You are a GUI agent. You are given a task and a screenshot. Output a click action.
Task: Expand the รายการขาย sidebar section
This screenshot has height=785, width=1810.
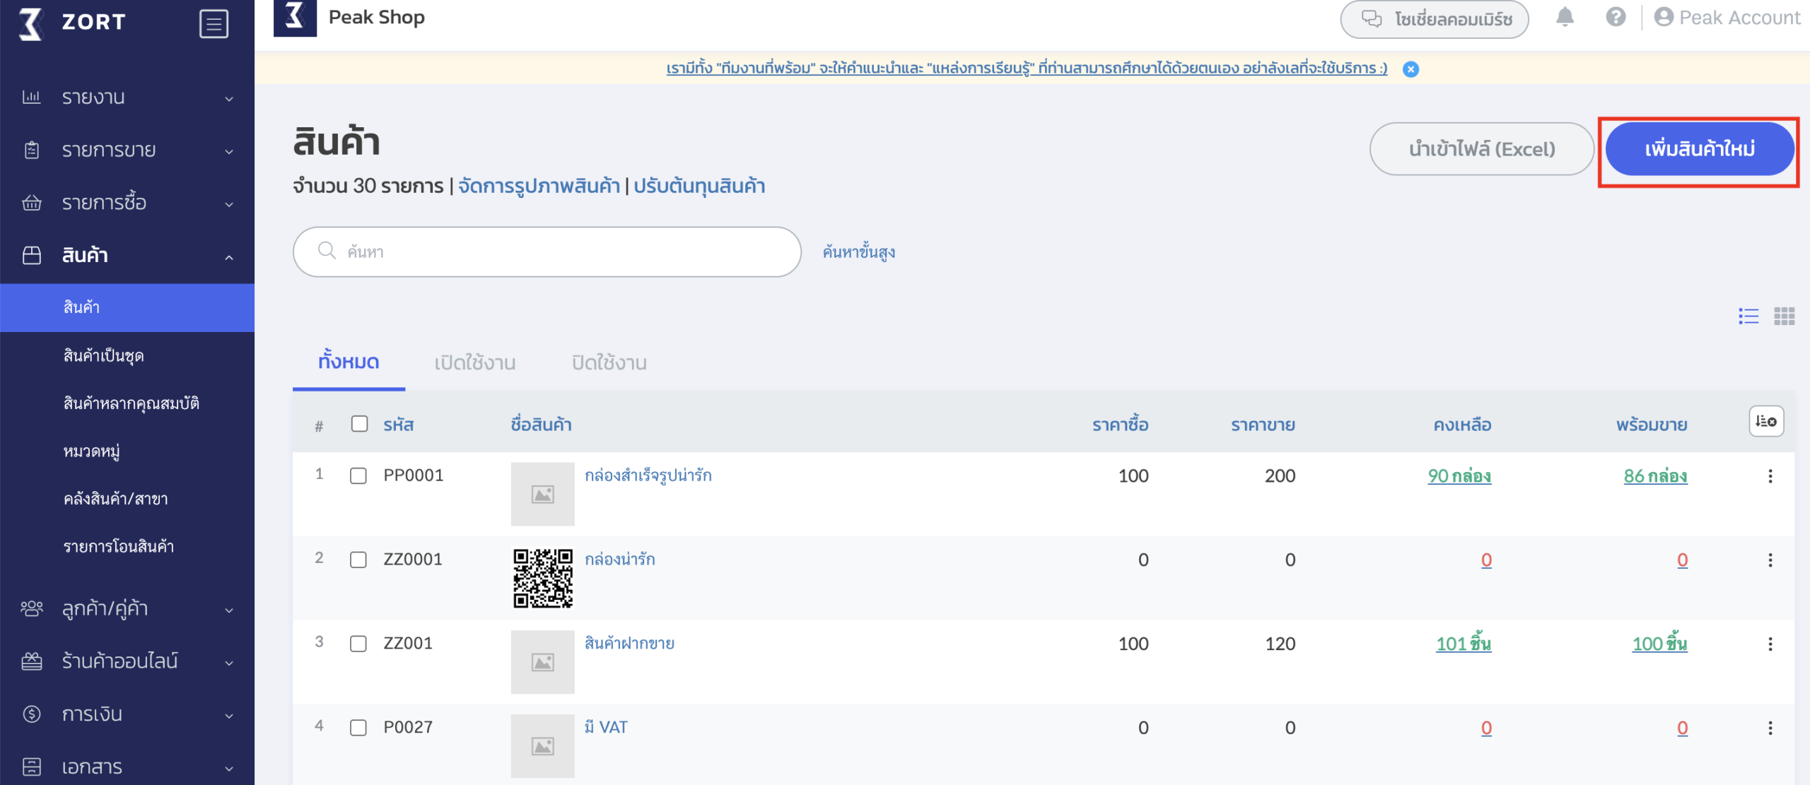[x=228, y=150]
